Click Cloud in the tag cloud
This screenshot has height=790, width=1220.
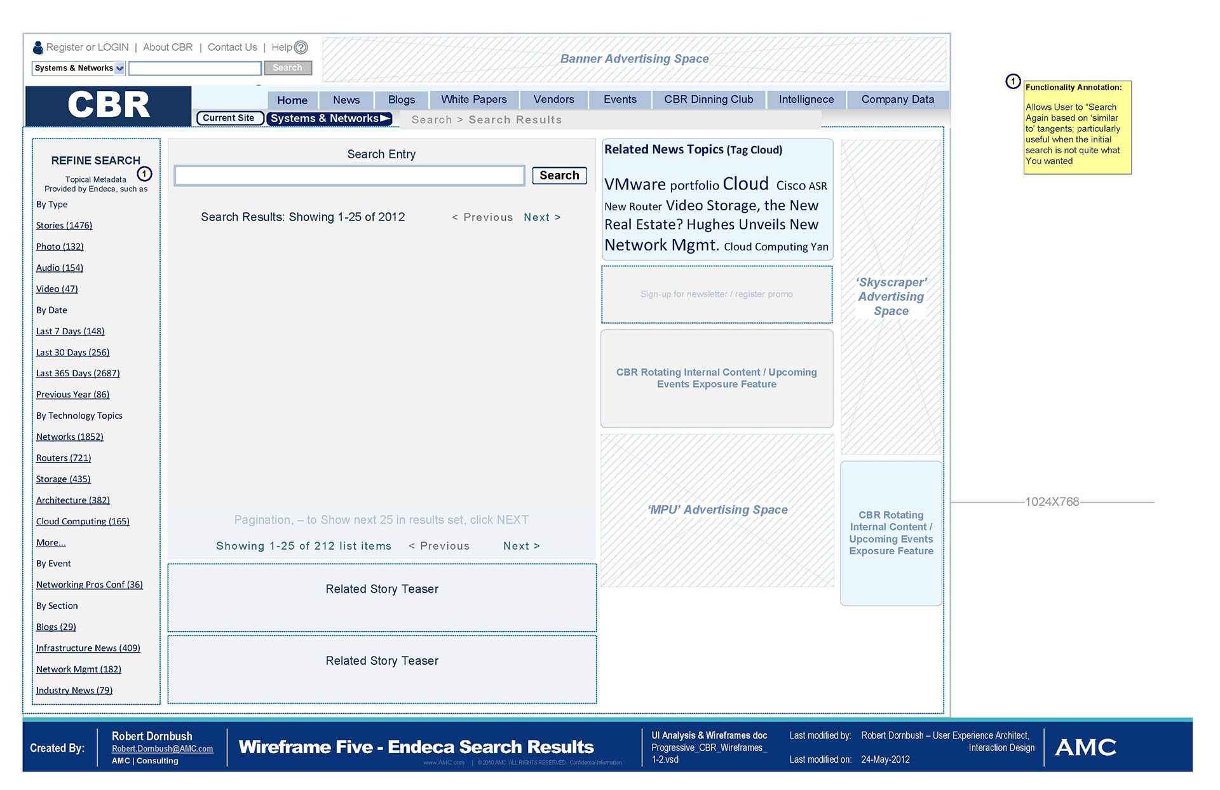point(745,184)
